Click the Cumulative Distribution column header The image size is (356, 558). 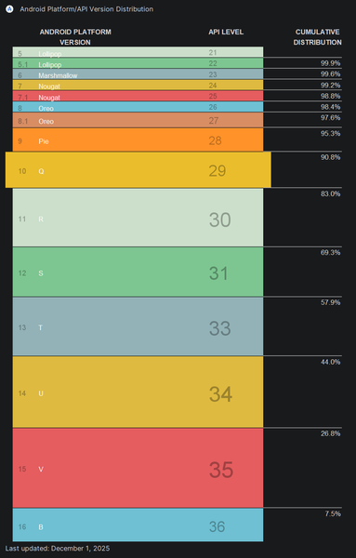pos(317,37)
